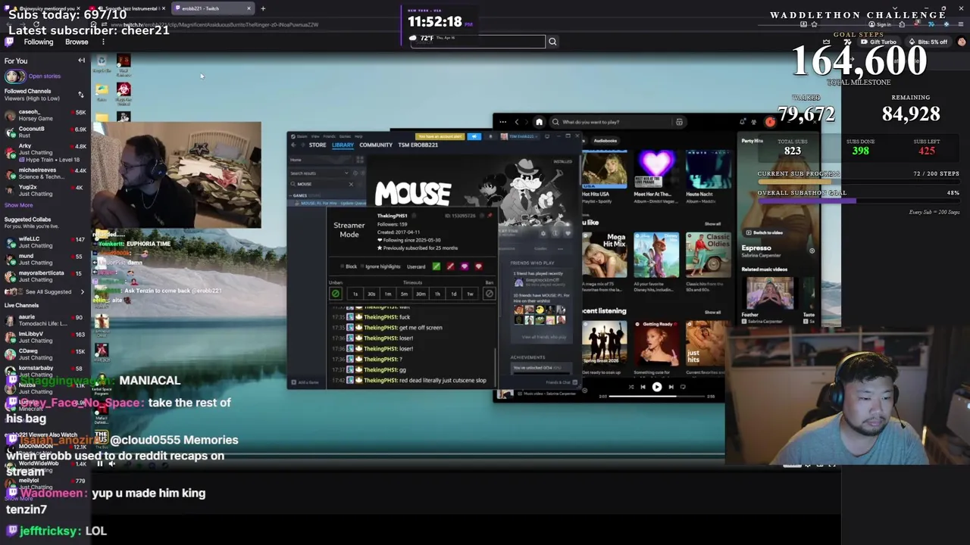Click purple gem mod icon
970x545 pixels.
tap(465, 266)
